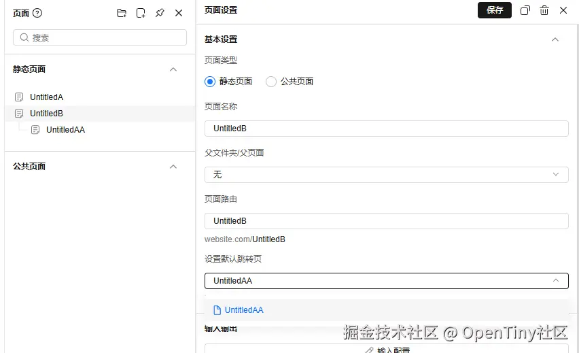Click the 静态页面 section heading

coord(29,69)
